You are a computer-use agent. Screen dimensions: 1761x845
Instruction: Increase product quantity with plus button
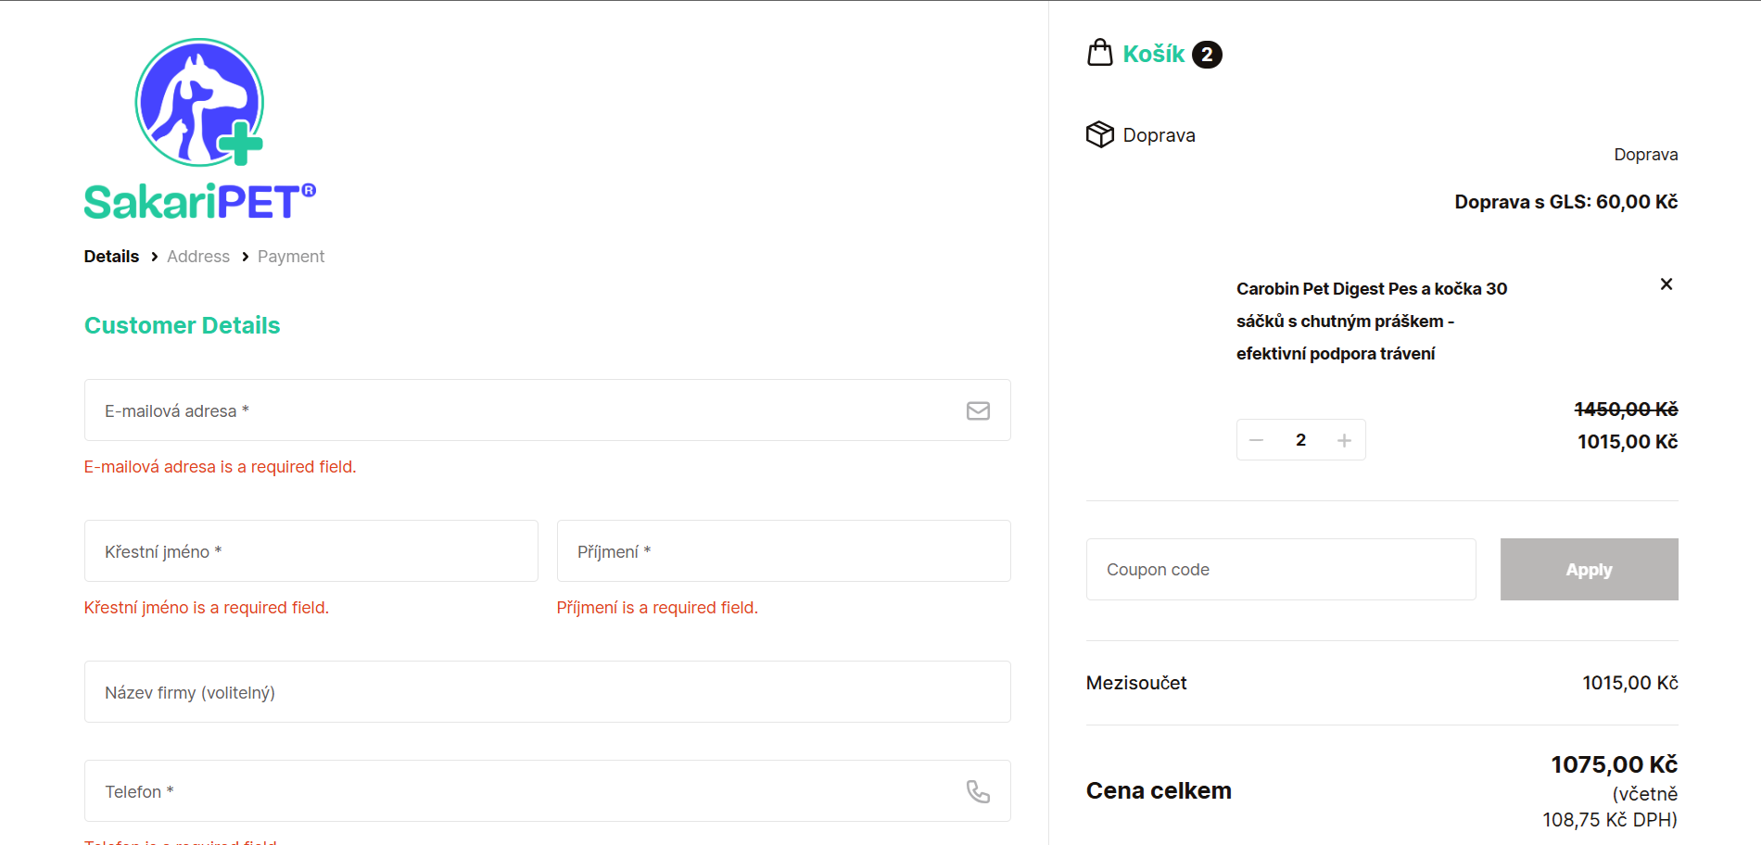tap(1344, 440)
